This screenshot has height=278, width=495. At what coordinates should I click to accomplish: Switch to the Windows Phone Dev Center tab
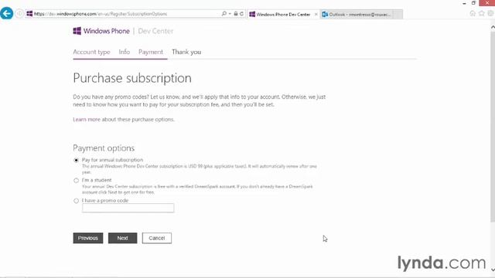pyautogui.click(x=283, y=14)
